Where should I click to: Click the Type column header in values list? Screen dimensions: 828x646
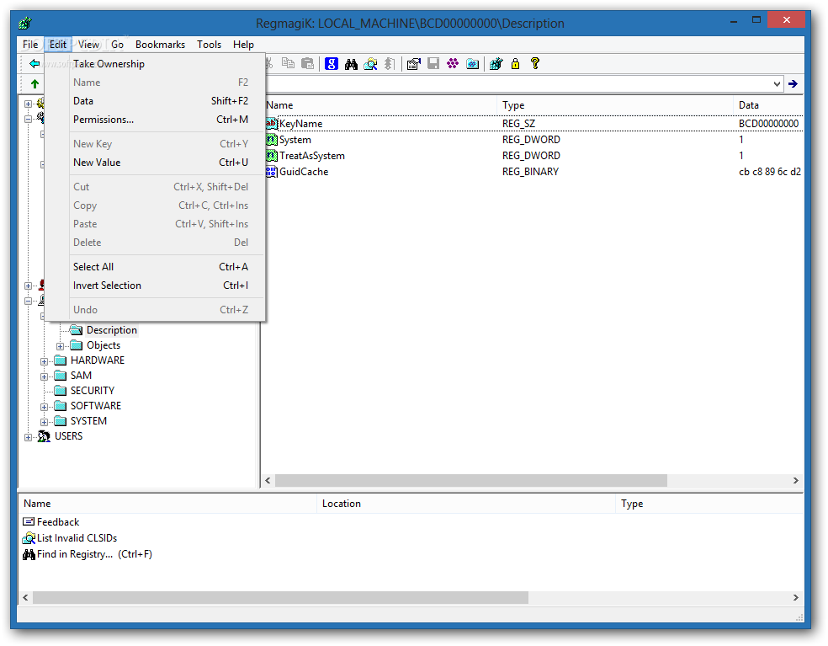615,105
